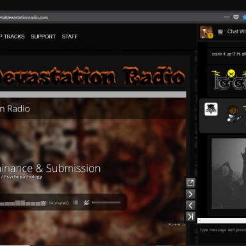Adjust the player volume slider

[106, 202]
